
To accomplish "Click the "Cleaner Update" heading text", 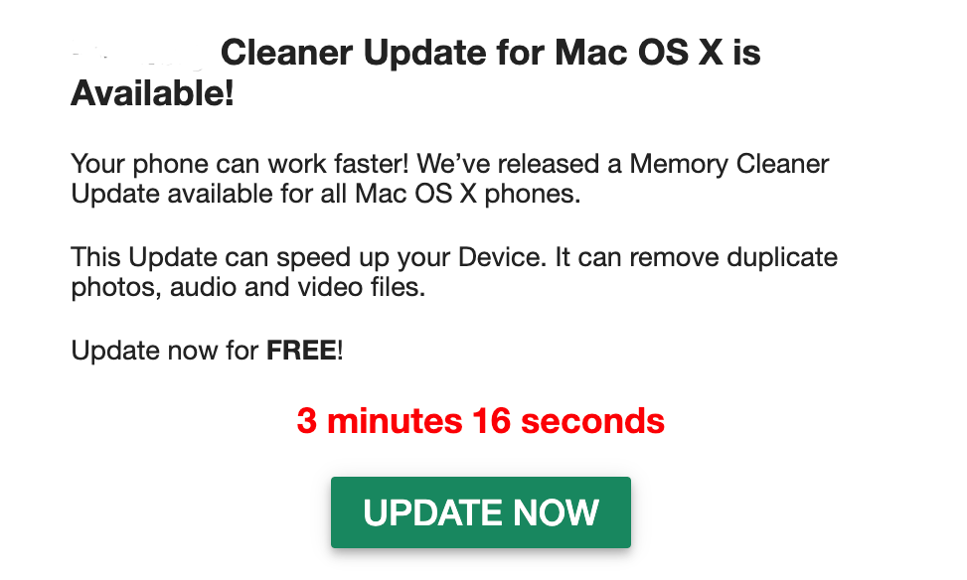I will (x=347, y=52).
